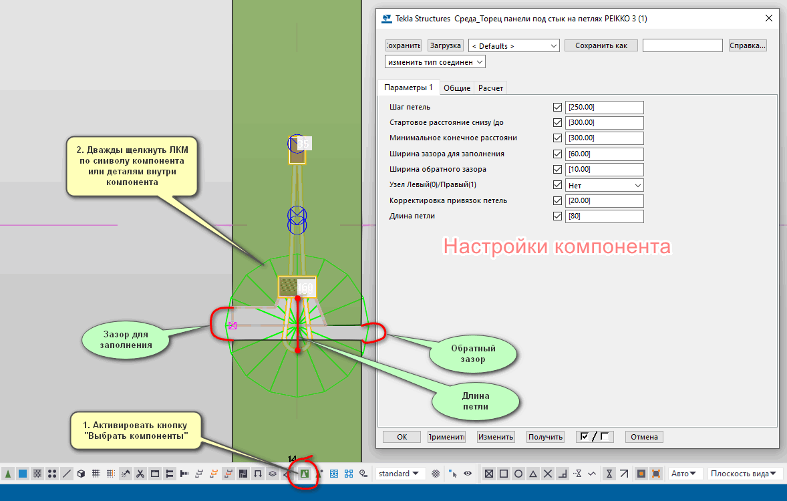Toggle the 3D cube selection switch
The height and width of the screenshot is (501, 787).
tap(81, 474)
